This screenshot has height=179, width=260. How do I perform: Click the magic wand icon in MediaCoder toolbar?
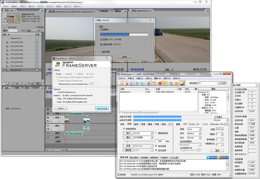pyautogui.click(x=154, y=83)
